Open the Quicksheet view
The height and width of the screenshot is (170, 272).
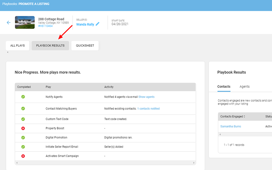[85, 46]
